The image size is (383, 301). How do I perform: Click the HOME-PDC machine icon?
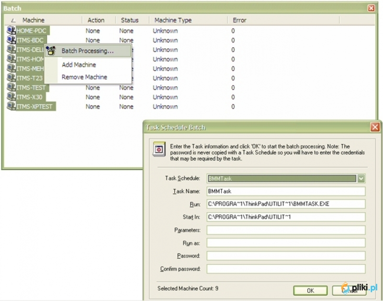11,31
